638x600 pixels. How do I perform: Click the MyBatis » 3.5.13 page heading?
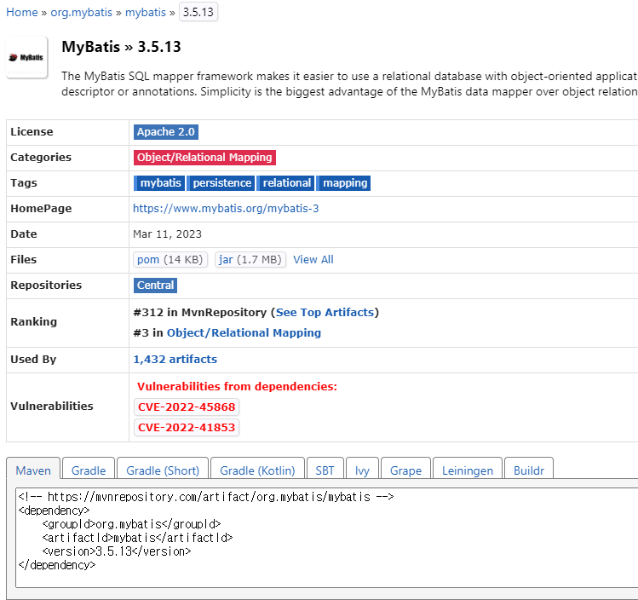tap(121, 47)
